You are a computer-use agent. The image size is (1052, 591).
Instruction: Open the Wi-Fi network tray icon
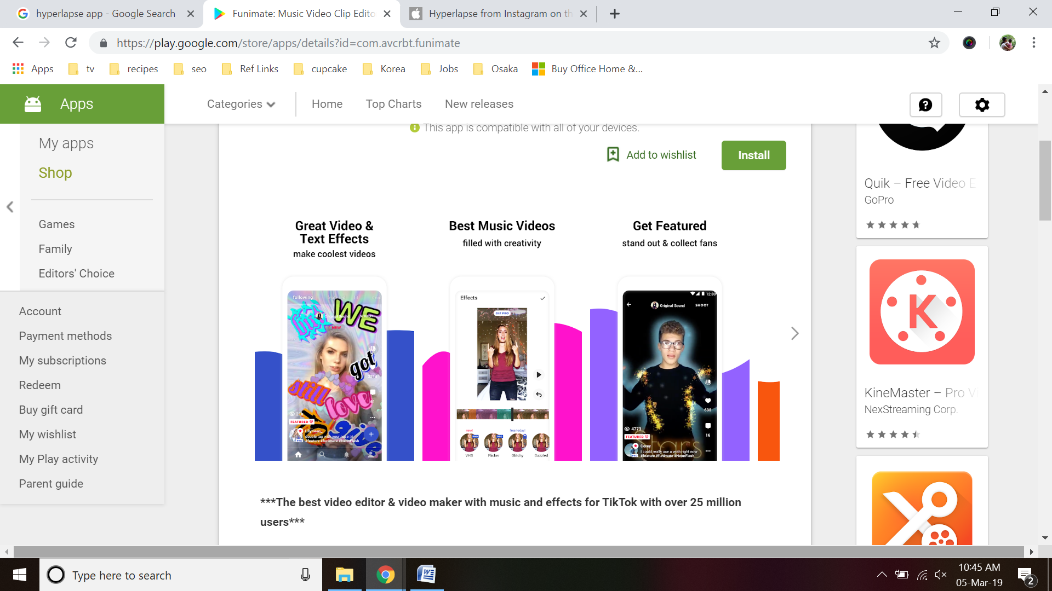click(923, 575)
